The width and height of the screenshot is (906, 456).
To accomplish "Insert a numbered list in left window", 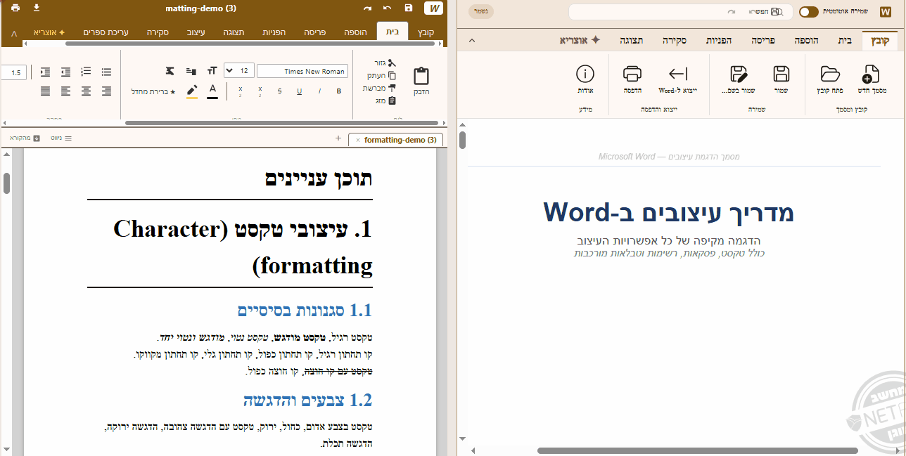I will tap(86, 72).
